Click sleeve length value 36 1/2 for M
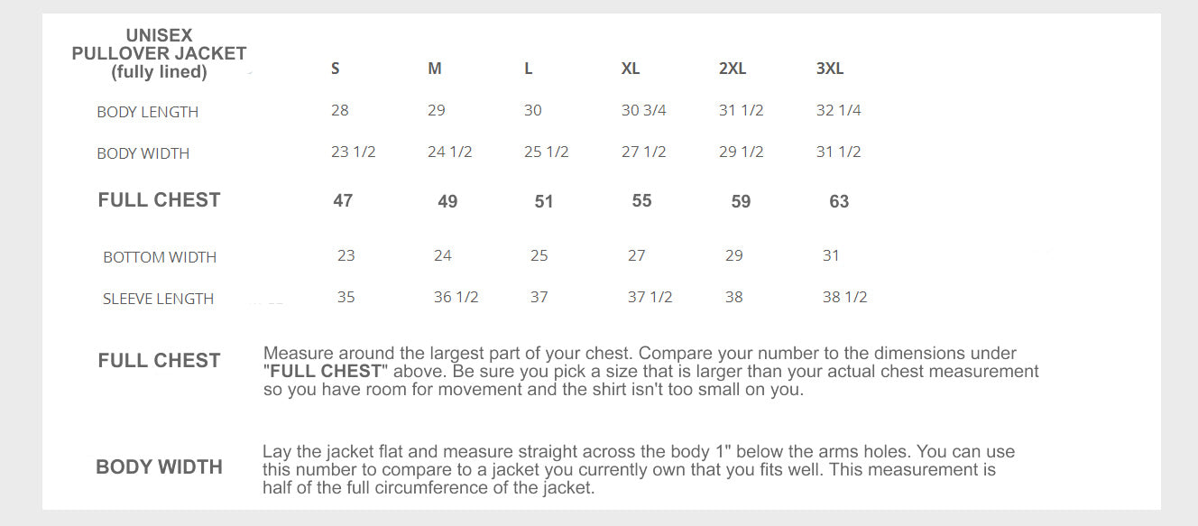 [456, 297]
